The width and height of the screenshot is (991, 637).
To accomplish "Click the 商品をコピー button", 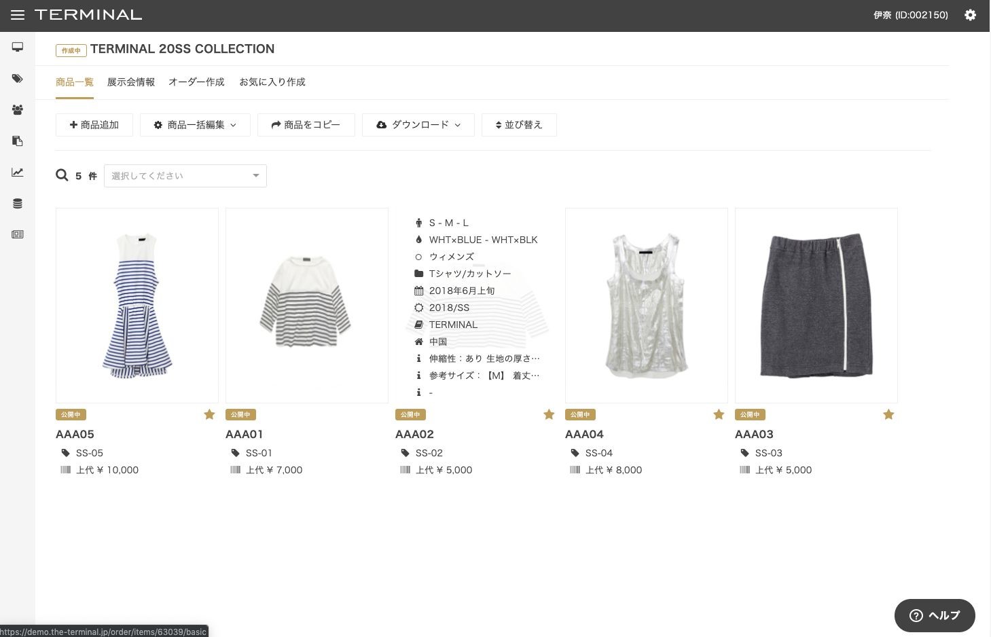I will (306, 125).
